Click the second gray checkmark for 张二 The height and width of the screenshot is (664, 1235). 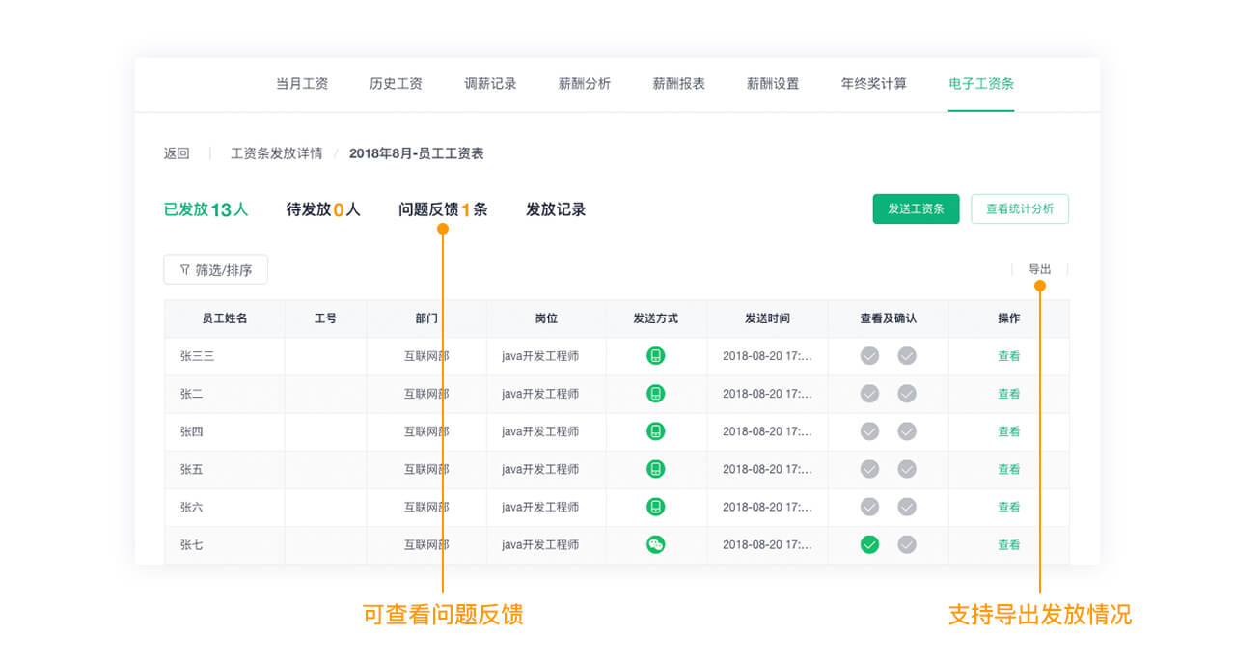pos(907,394)
